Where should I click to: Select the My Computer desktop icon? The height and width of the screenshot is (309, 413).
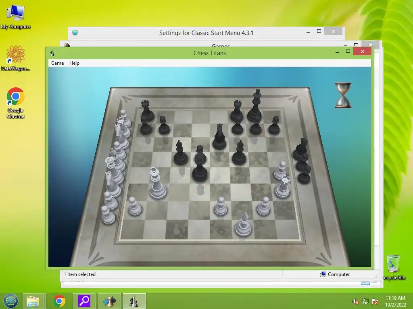pos(16,17)
